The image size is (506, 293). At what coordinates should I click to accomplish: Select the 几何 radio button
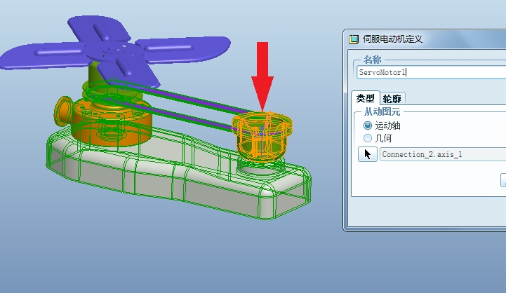(368, 138)
